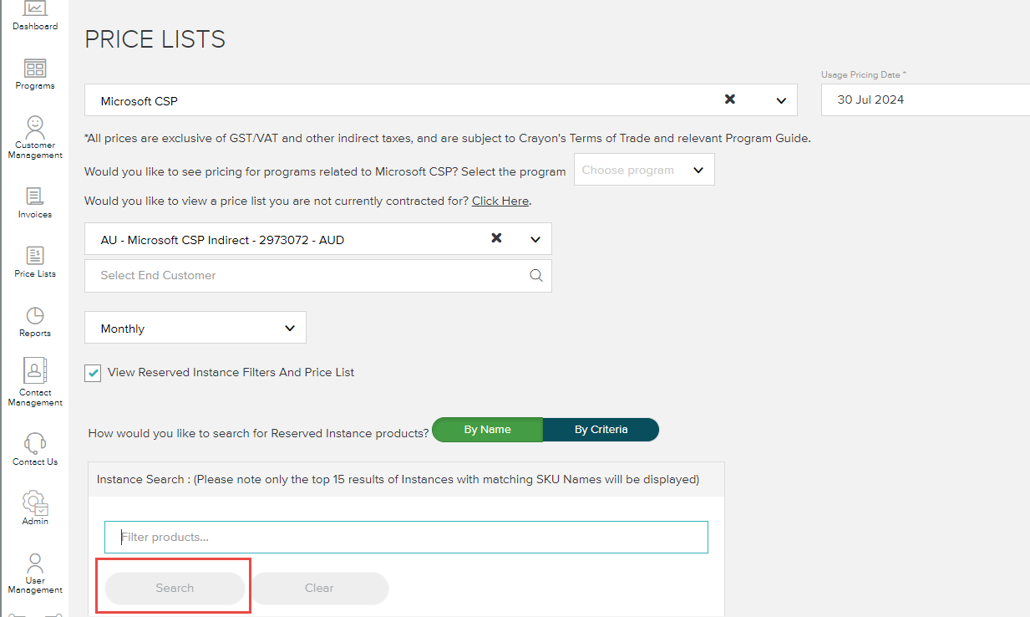Go to Programs in the sidebar
The width and height of the screenshot is (1030, 617).
click(x=35, y=69)
